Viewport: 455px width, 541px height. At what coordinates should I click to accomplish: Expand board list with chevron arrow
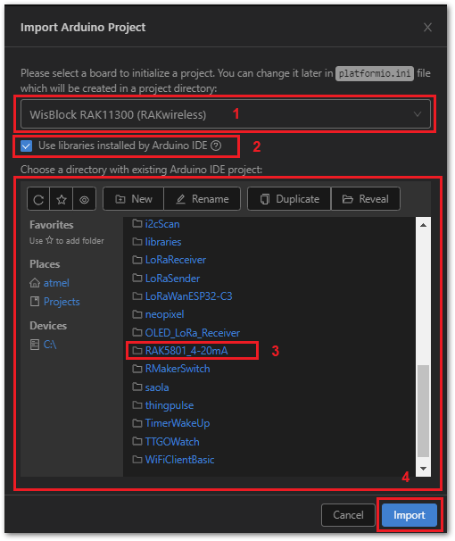click(x=418, y=114)
